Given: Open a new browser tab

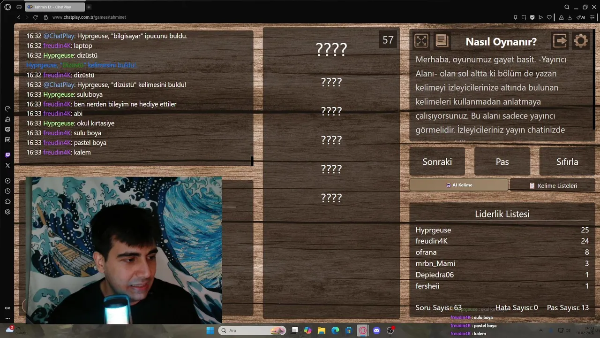Looking at the screenshot, I should pos(89,7).
